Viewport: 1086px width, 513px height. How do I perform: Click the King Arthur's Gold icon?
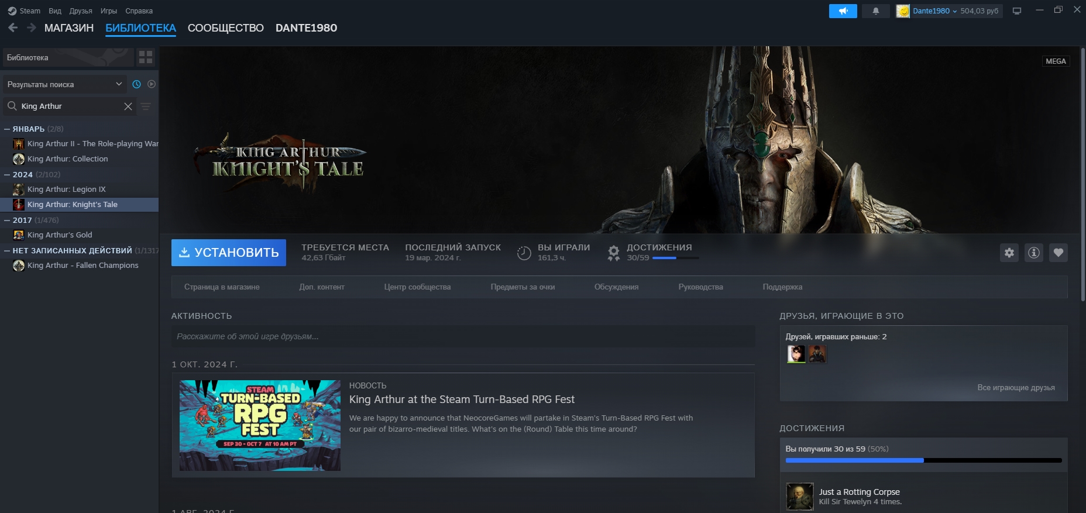pyautogui.click(x=19, y=235)
